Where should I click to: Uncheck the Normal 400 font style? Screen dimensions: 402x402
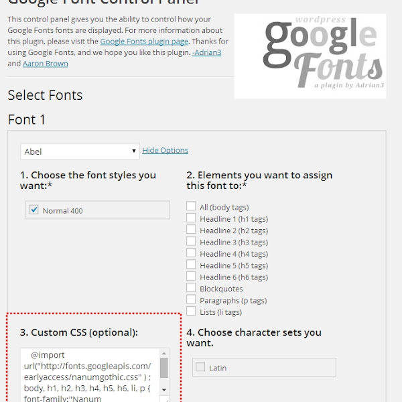33,210
